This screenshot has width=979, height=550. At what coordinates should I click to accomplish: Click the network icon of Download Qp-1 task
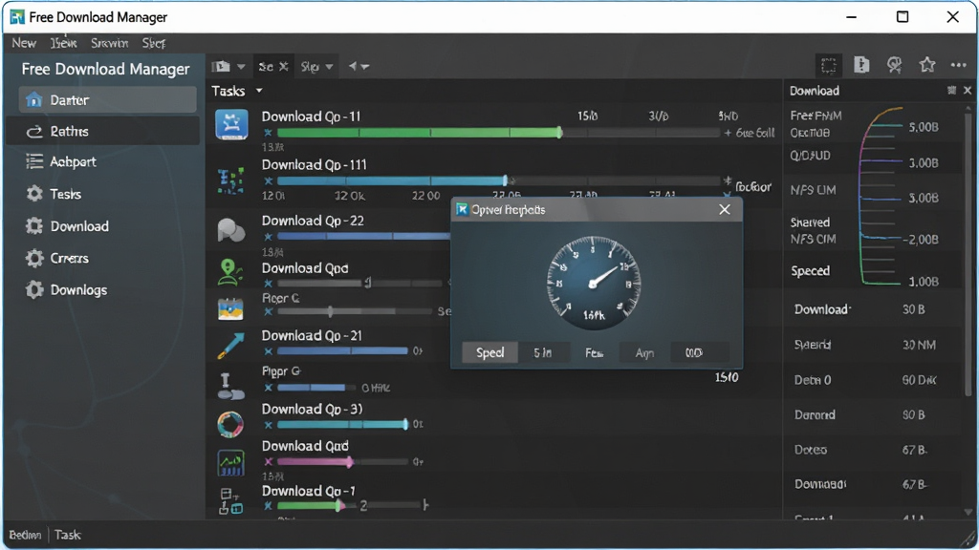click(230, 501)
